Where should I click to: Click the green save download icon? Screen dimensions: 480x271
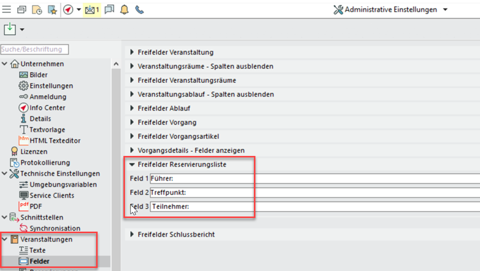click(x=10, y=29)
